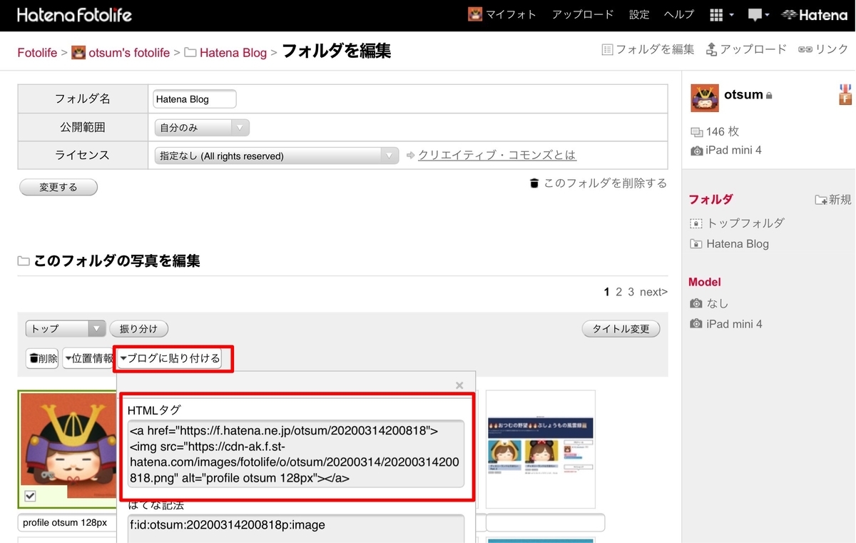This screenshot has height=543, width=856.
Task: Click the 変更する button
Action: pos(58,186)
